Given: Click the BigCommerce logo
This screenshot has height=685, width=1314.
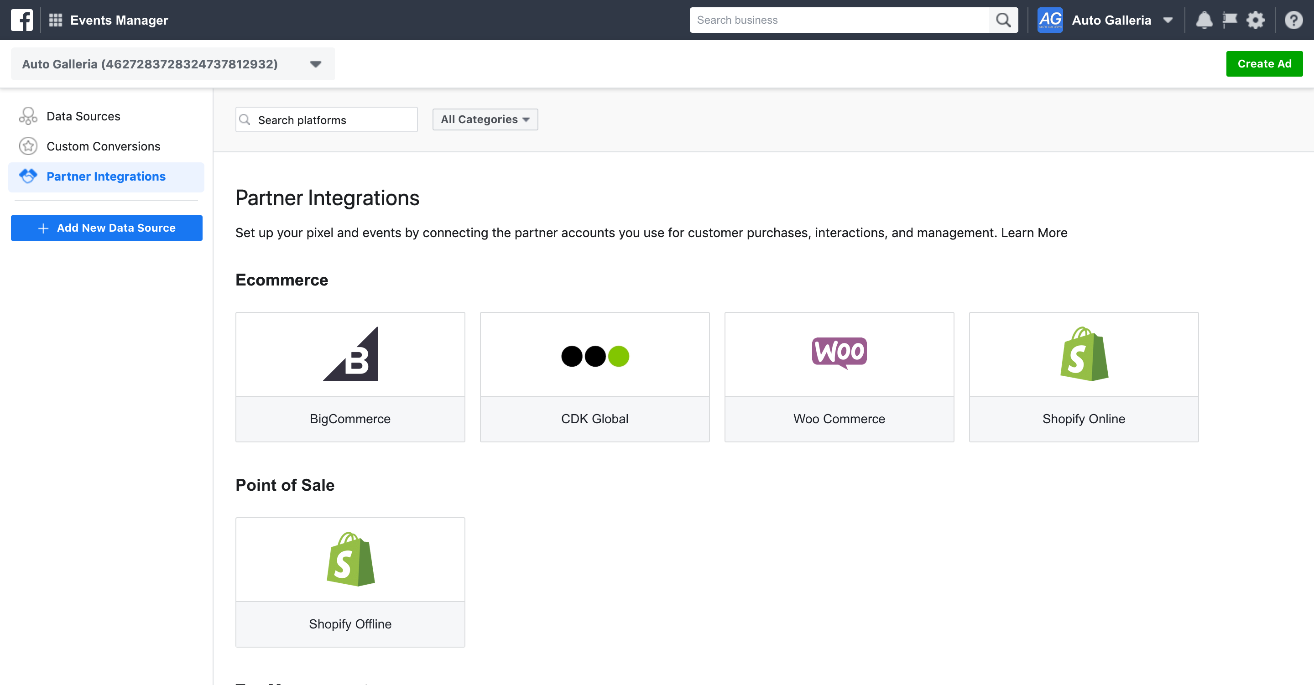Looking at the screenshot, I should [x=350, y=354].
